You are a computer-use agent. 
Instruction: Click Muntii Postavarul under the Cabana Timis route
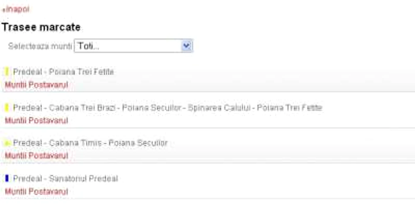[x=36, y=156]
